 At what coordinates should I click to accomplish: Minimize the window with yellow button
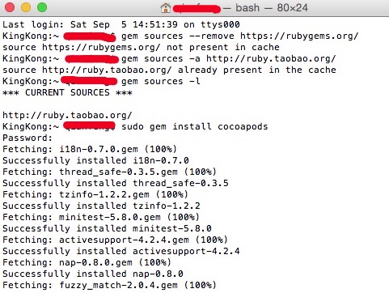26,7
